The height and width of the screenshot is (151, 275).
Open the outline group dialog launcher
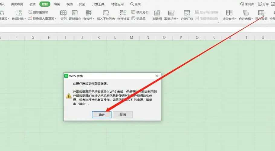[218, 22]
